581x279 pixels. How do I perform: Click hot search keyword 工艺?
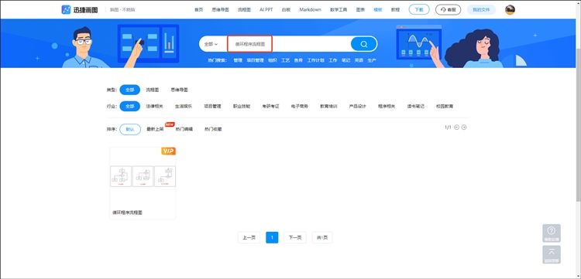pyautogui.click(x=285, y=60)
